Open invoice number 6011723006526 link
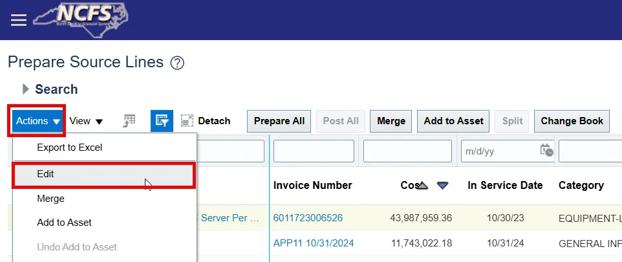This screenshot has width=622, height=262. coord(308,218)
